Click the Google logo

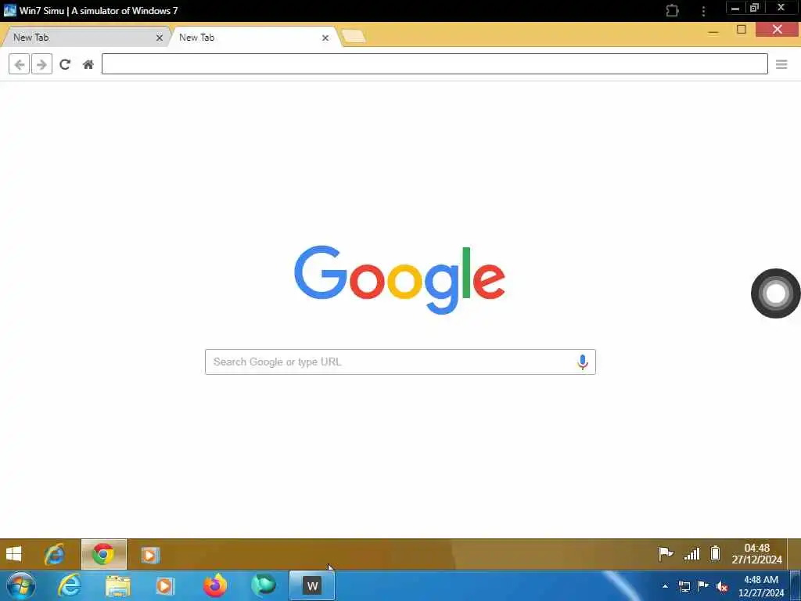pos(400,279)
